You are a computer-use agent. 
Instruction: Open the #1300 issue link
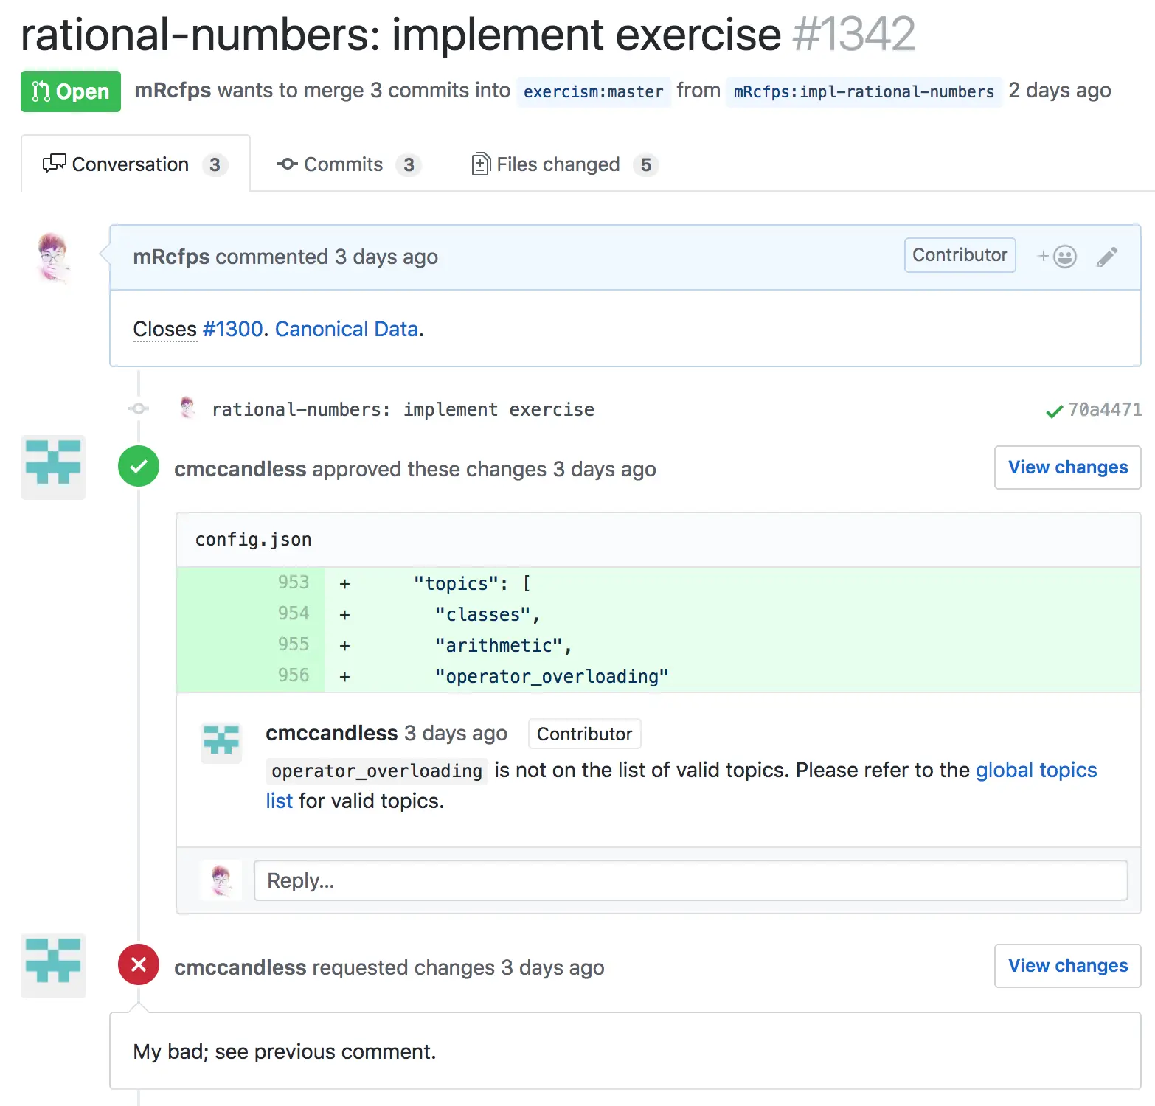232,329
